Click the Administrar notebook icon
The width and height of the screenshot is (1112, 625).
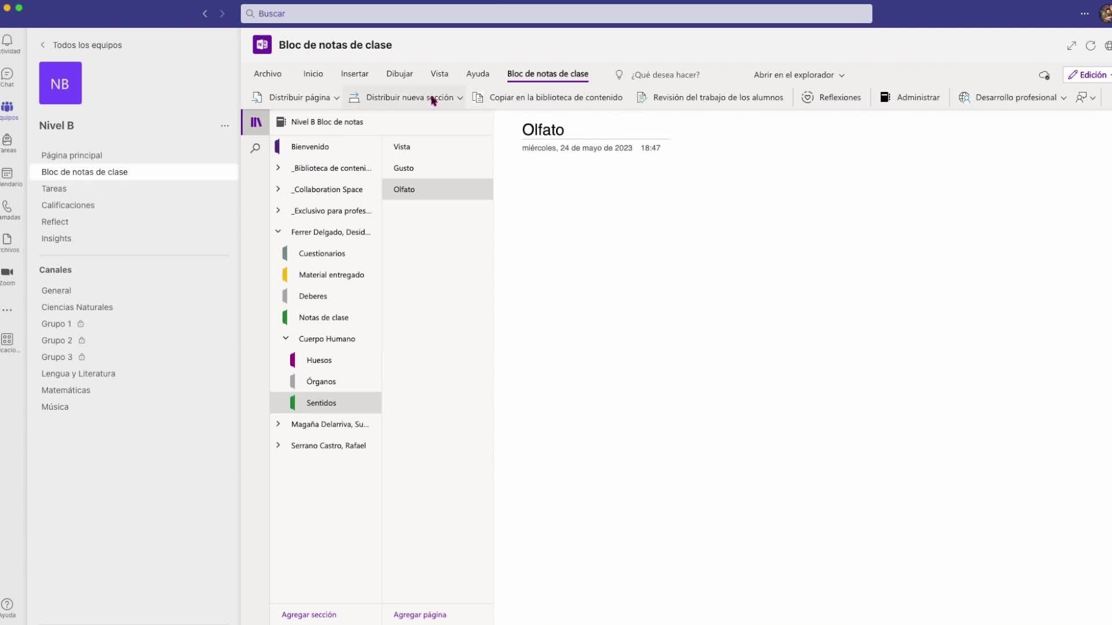tap(885, 97)
